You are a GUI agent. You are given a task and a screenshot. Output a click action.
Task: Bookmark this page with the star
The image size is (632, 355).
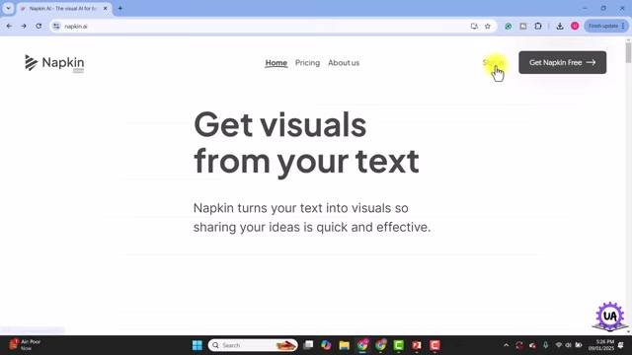(x=488, y=27)
